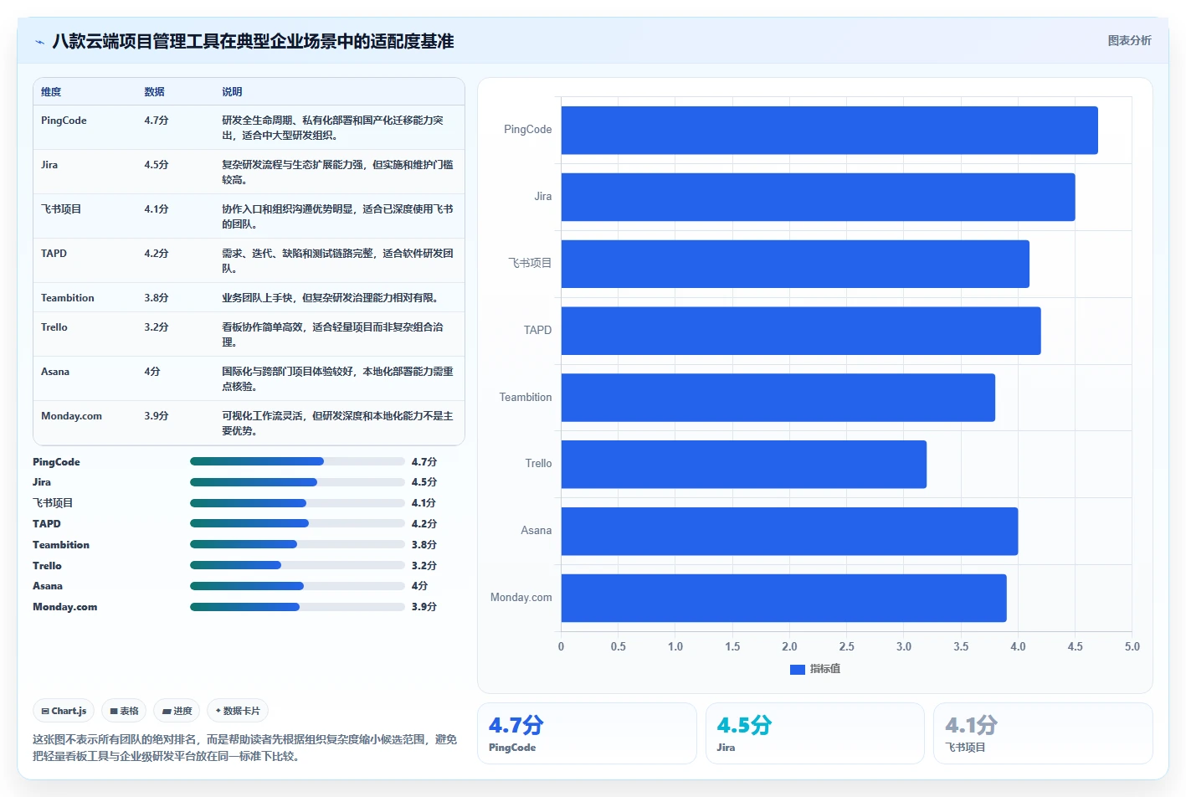Click the 2.5 tick on the chart axis

[x=847, y=646]
